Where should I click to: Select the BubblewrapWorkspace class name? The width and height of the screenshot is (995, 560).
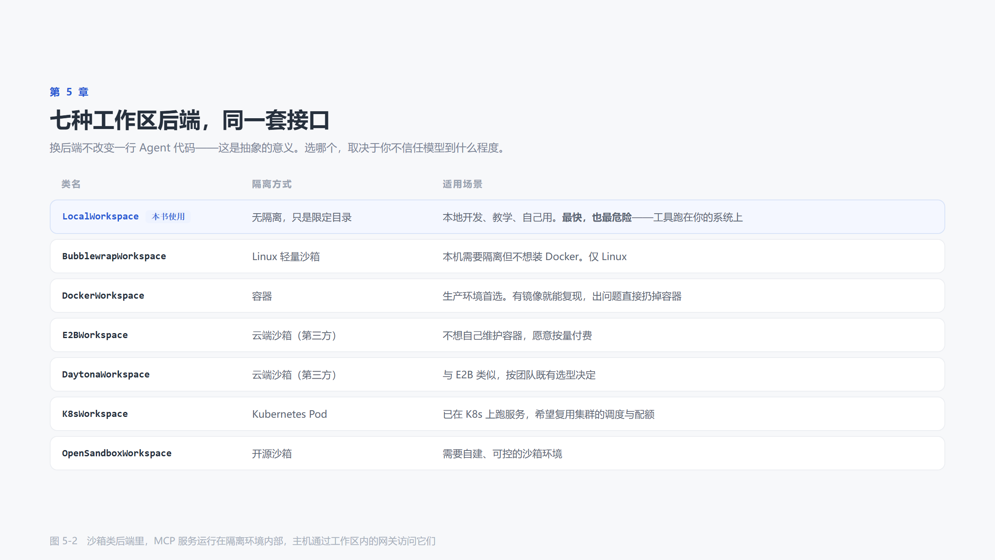point(114,256)
